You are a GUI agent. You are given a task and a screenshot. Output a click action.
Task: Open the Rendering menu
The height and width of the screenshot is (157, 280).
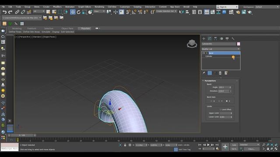pyautogui.click(x=99, y=7)
